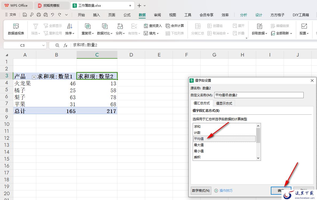Click the 合并计算 button

(175, 26)
